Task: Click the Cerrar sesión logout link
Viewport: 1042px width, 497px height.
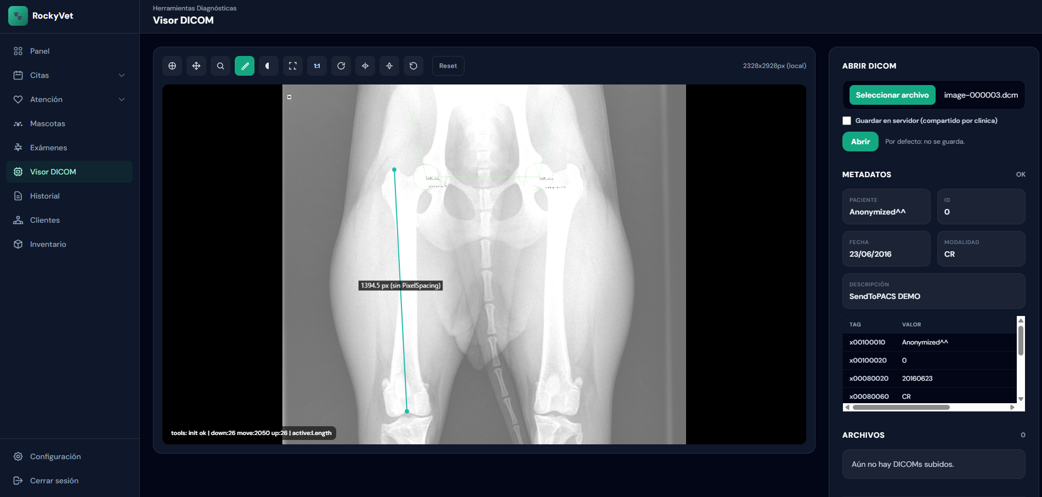Action: pyautogui.click(x=54, y=481)
